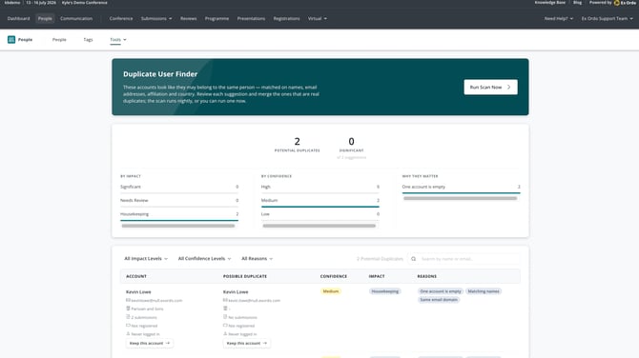Click the One account is empty reason tag
Image resolution: width=639 pixels, height=358 pixels.
tap(441, 291)
